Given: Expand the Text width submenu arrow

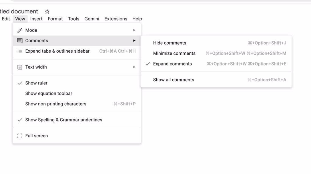Looking at the screenshot, I should point(134,67).
